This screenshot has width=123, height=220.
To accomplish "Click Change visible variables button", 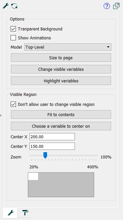I will [61, 69].
